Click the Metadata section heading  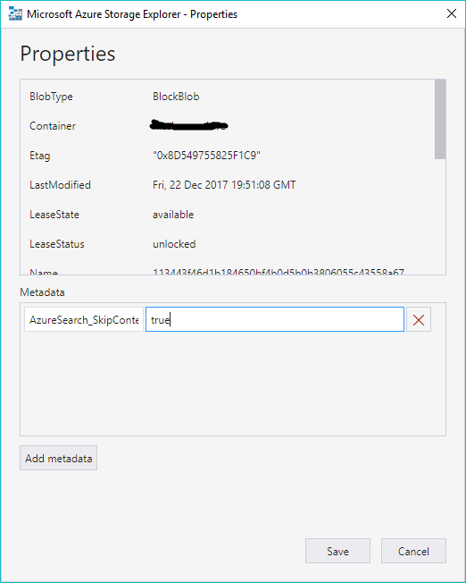pos(42,292)
